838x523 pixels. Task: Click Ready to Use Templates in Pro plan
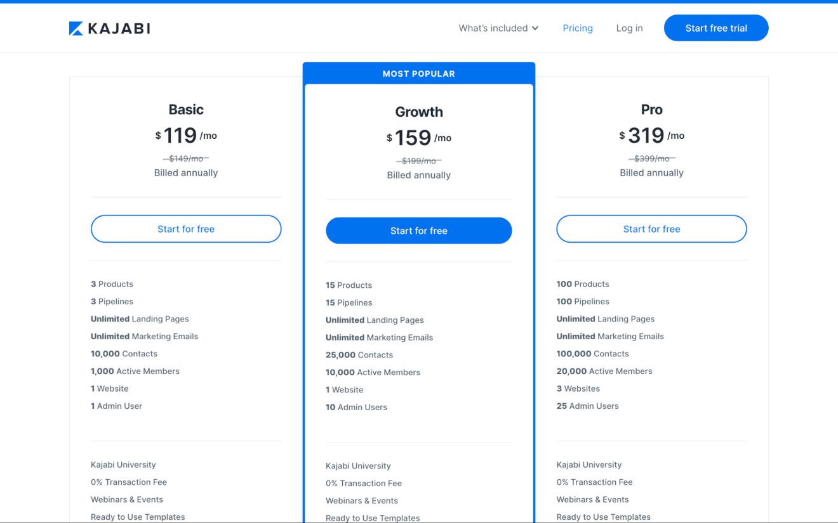pyautogui.click(x=604, y=517)
